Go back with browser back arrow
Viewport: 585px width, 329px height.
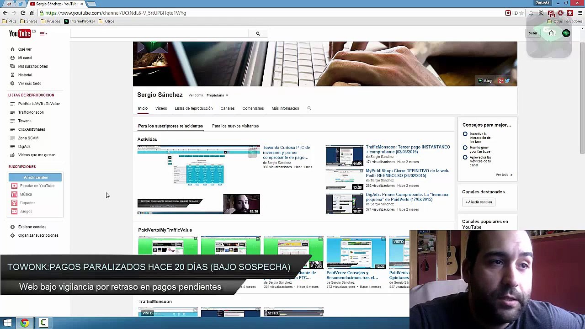[x=5, y=13]
